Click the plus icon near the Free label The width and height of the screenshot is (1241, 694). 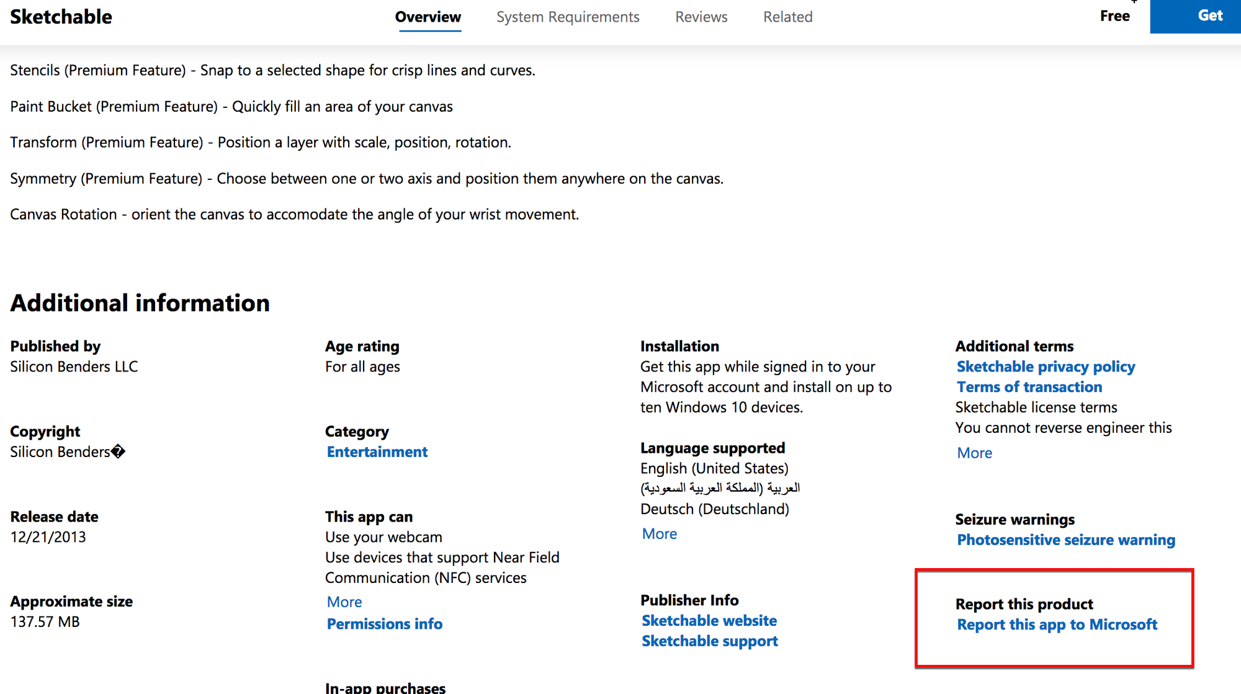pos(1134,2)
